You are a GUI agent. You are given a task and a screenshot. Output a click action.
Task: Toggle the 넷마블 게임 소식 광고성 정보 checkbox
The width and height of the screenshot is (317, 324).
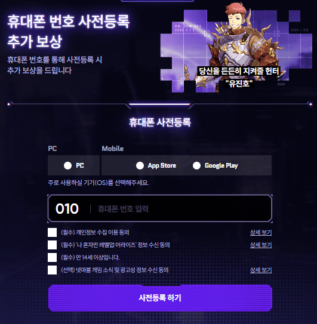(x=52, y=270)
